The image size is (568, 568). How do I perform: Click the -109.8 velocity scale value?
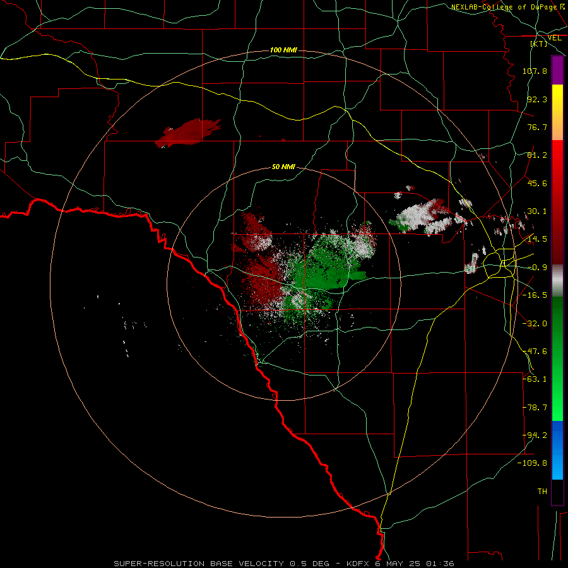pos(532,463)
